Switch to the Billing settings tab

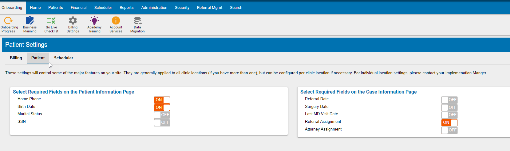coord(16,58)
